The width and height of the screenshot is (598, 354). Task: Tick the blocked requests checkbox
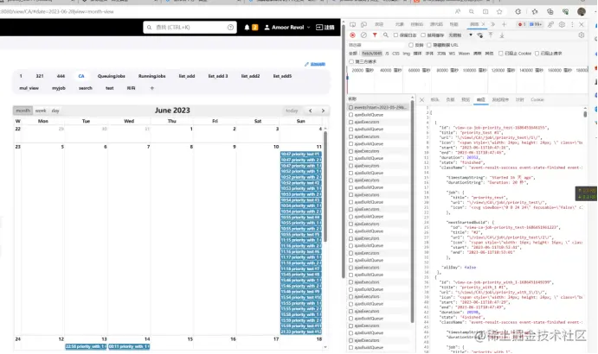(x=537, y=54)
